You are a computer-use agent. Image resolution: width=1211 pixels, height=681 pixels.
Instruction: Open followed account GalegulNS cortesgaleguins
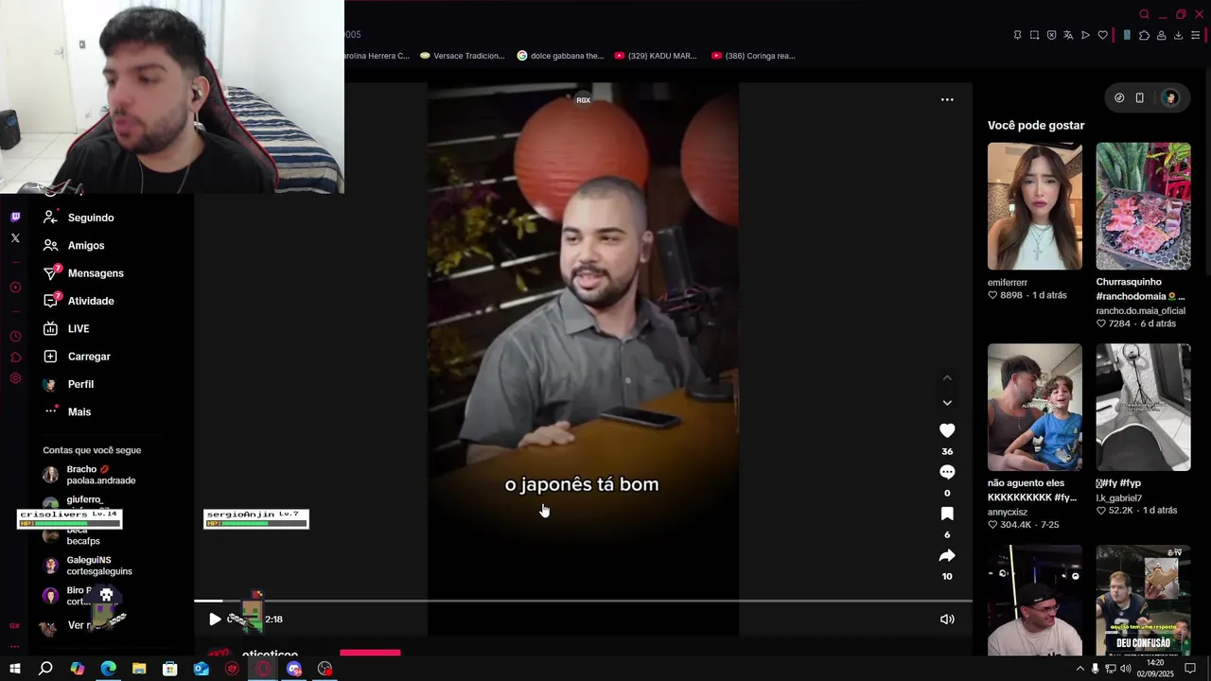(x=88, y=566)
